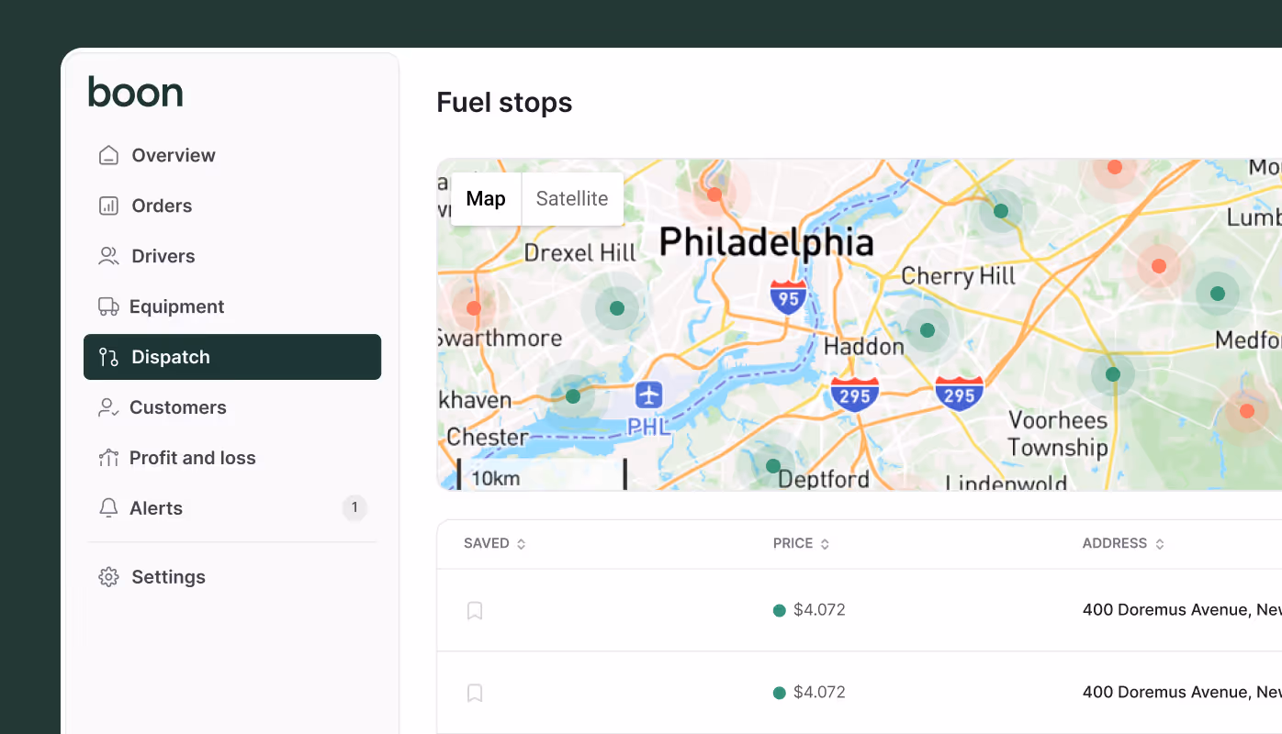Click the 10km map scale bar
This screenshot has width=1282, height=734.
pos(542,476)
